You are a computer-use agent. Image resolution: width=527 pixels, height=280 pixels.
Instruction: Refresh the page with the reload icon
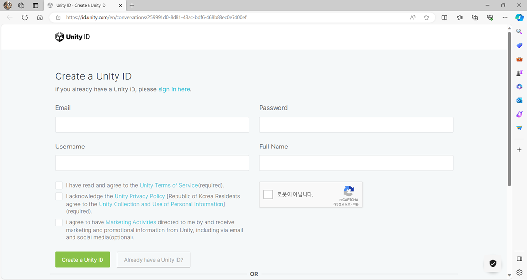[25, 17]
